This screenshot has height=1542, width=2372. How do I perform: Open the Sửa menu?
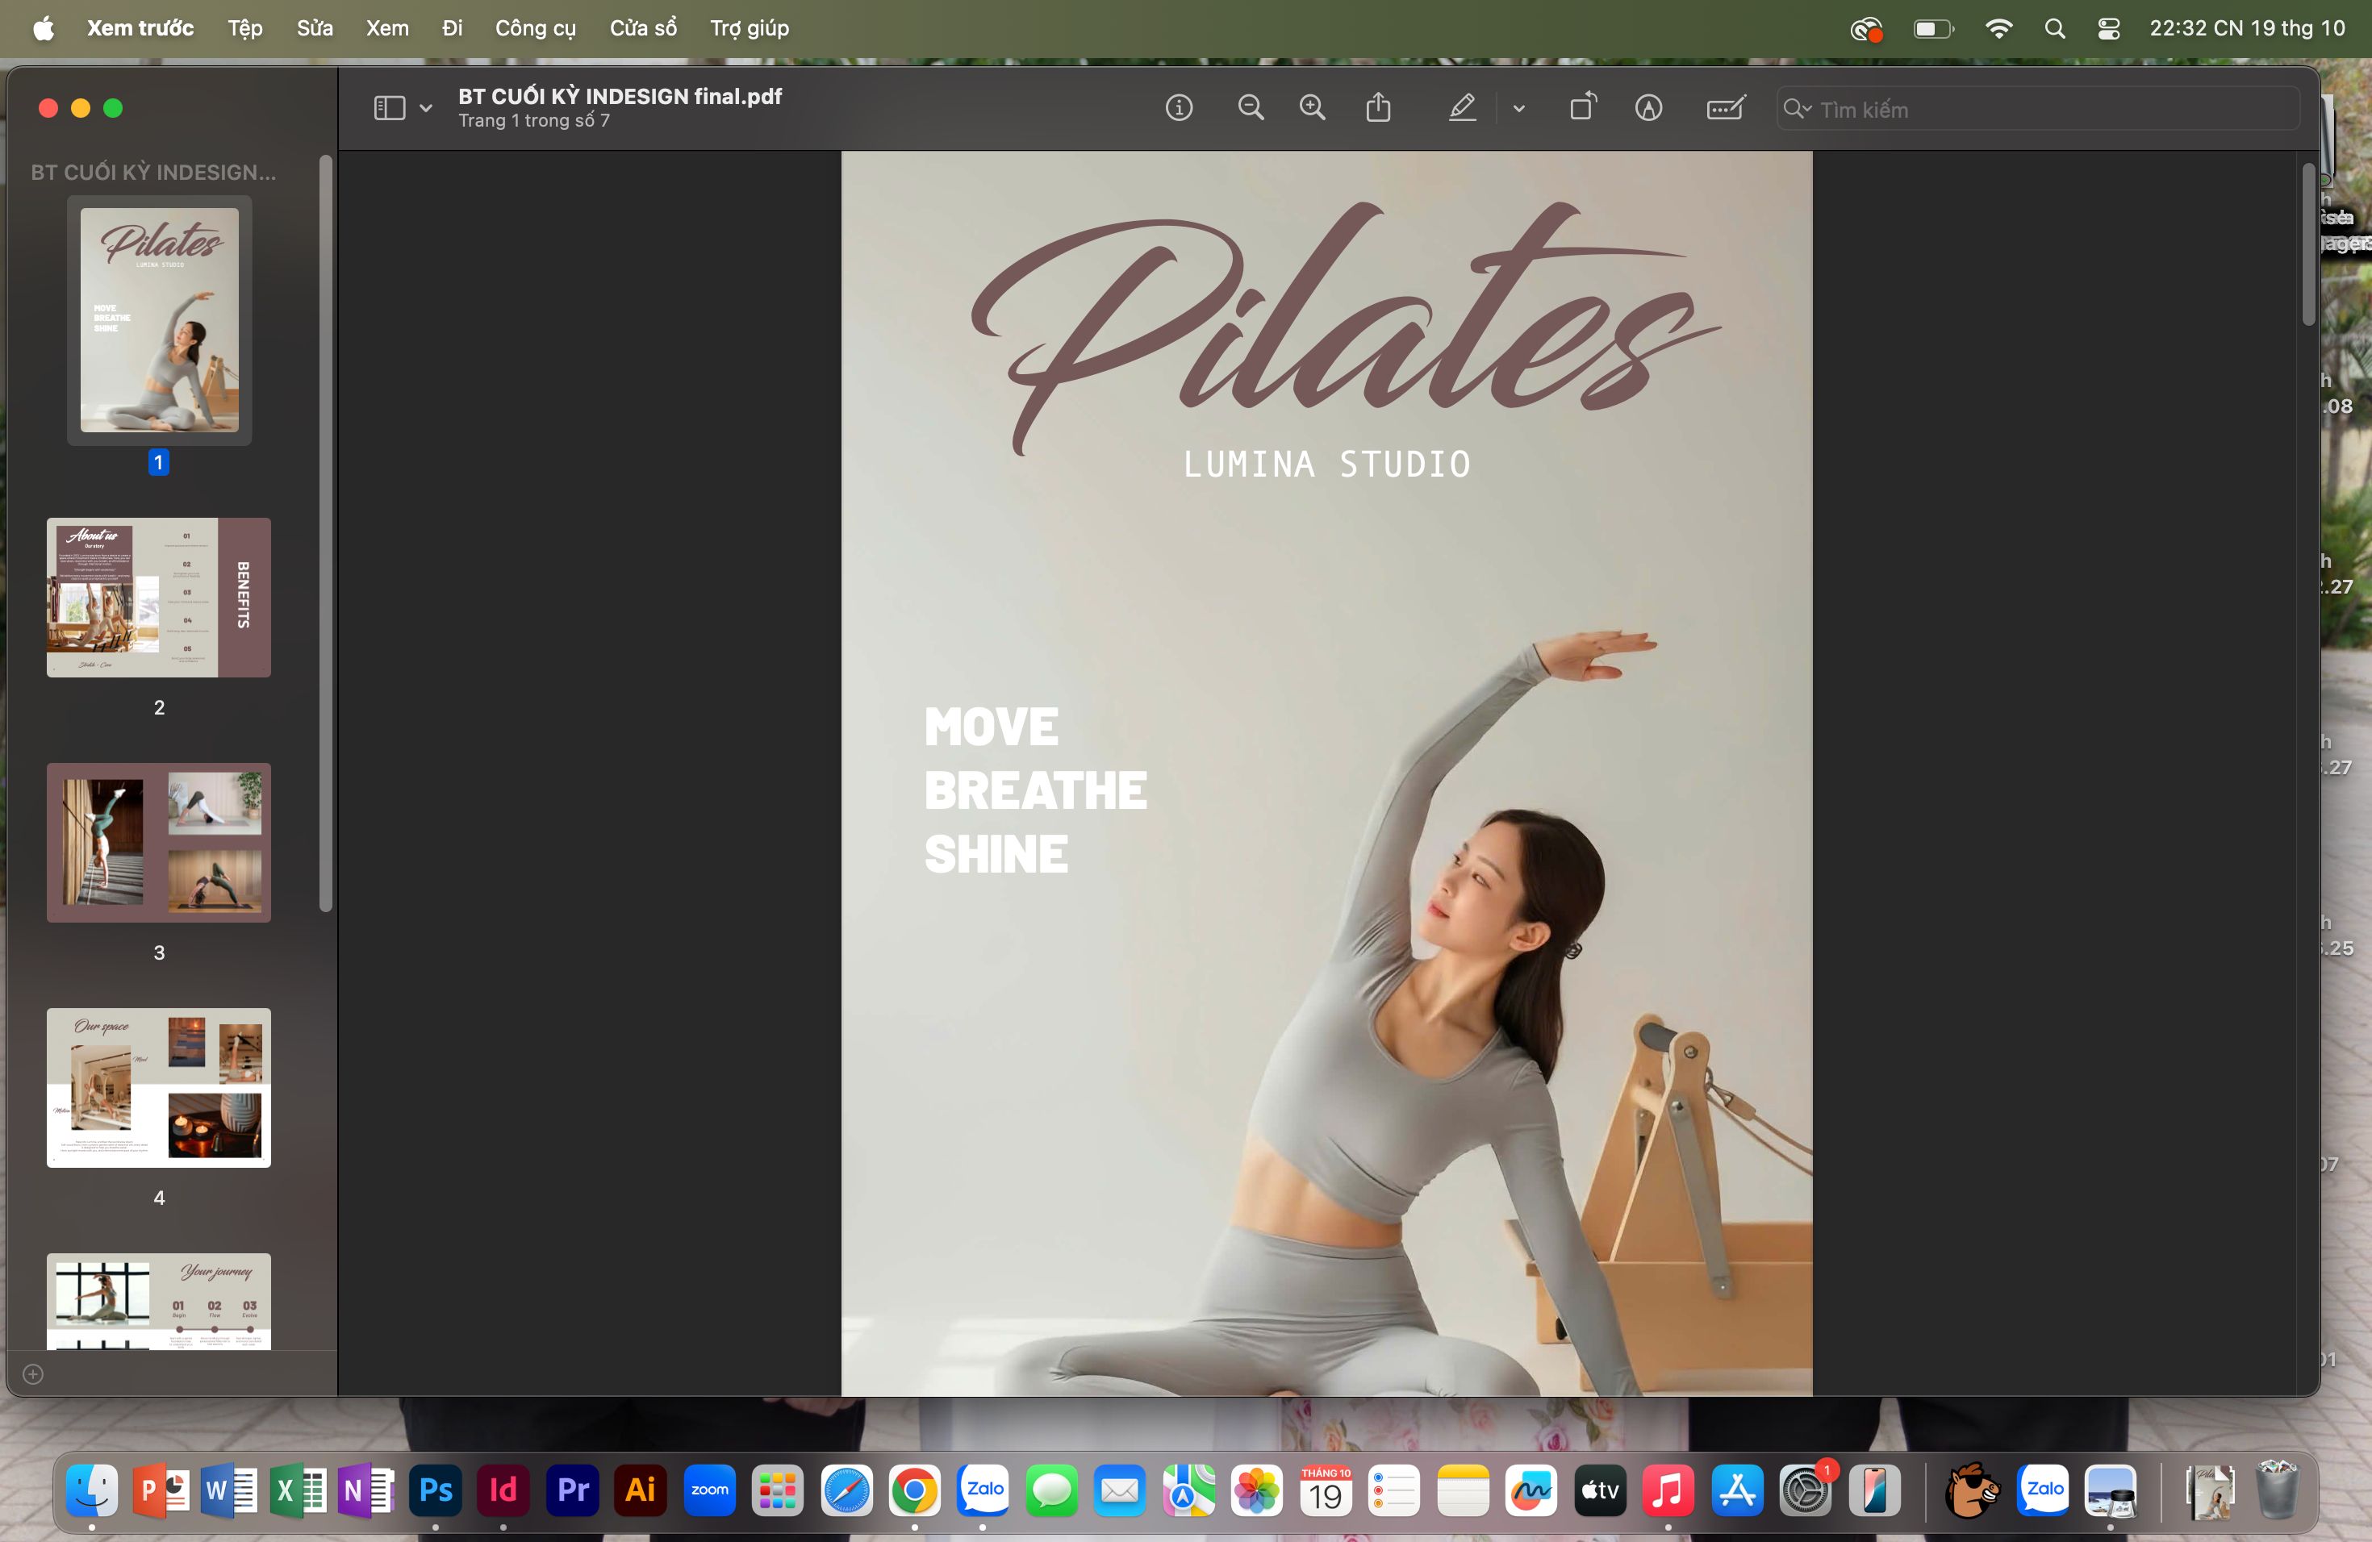click(x=314, y=28)
